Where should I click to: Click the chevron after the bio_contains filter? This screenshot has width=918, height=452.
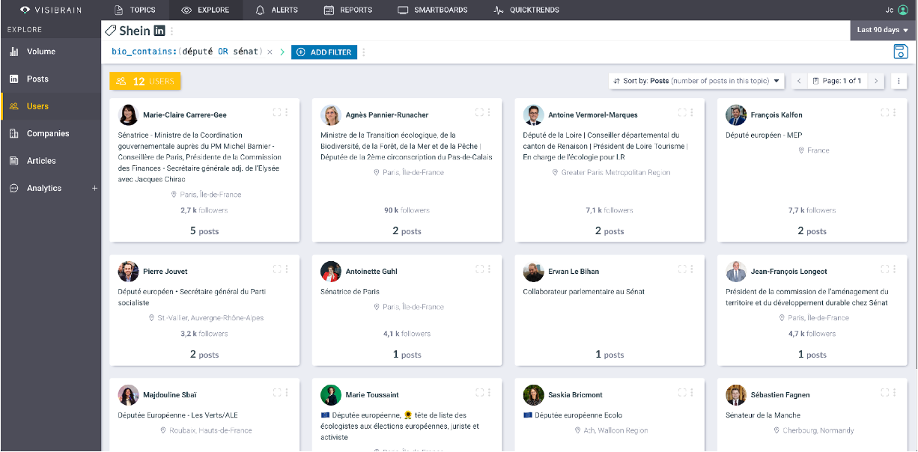[283, 52]
